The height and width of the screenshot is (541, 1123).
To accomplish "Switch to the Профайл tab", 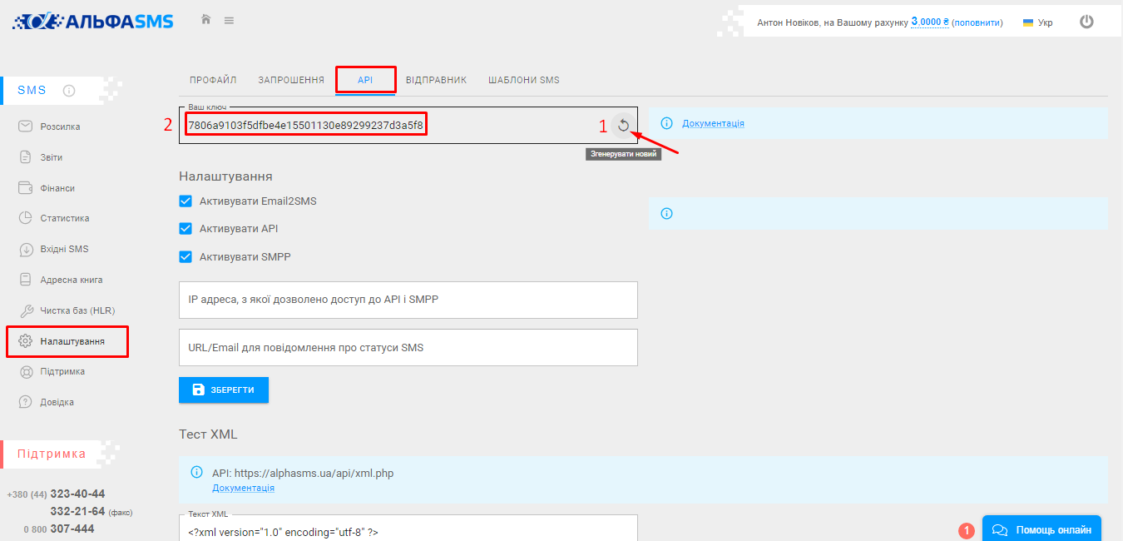I will click(213, 80).
